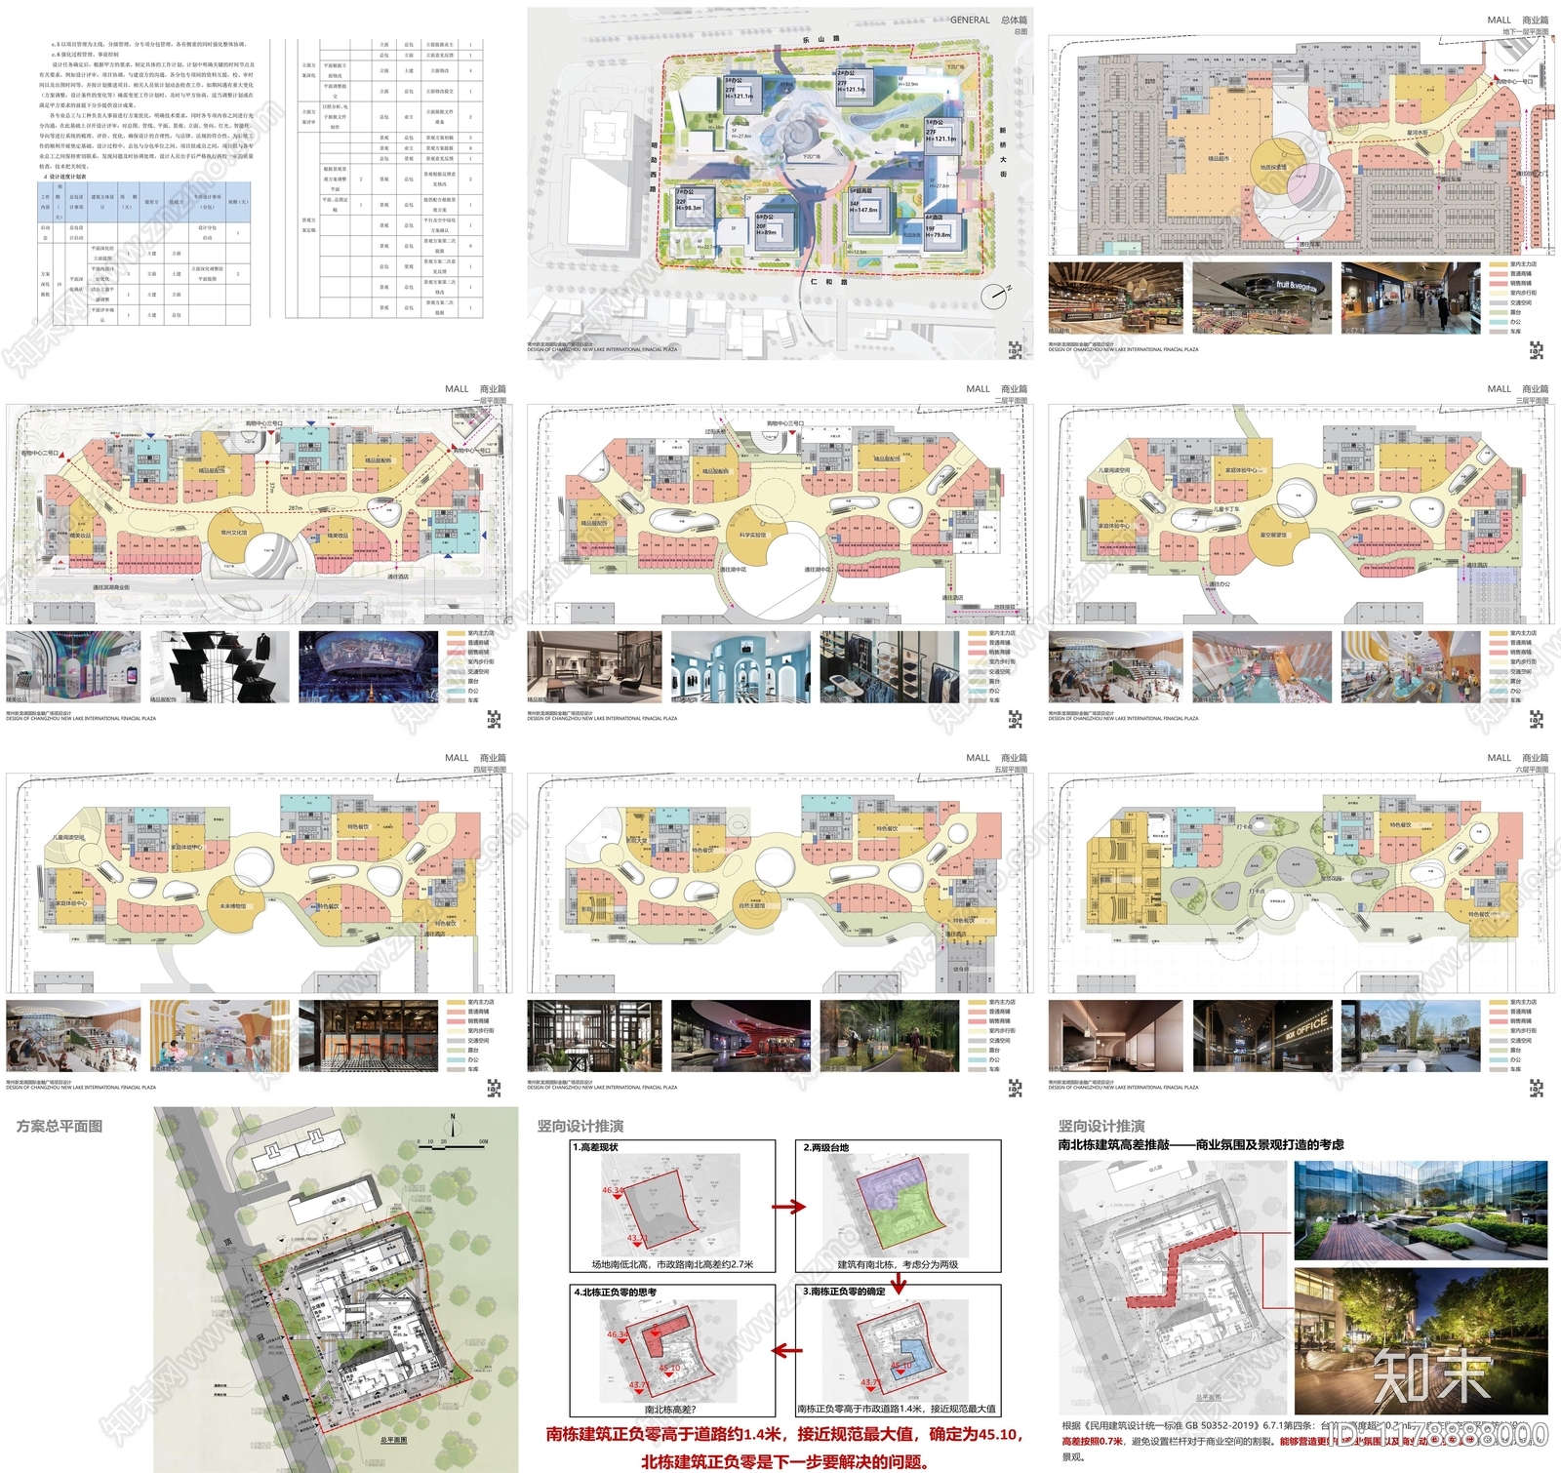Click the scale bar on the 方案总平面图 sheet
1561x1473 pixels.
[454, 1142]
